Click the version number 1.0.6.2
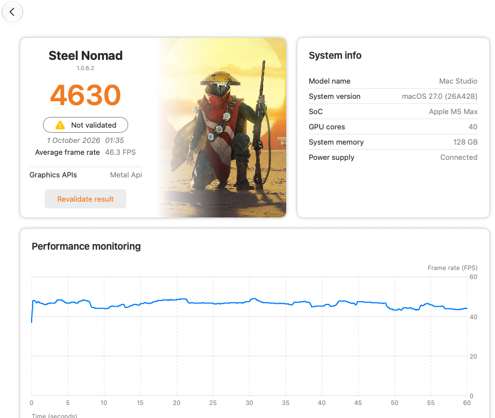Image resolution: width=495 pixels, height=418 pixels. tap(85, 68)
